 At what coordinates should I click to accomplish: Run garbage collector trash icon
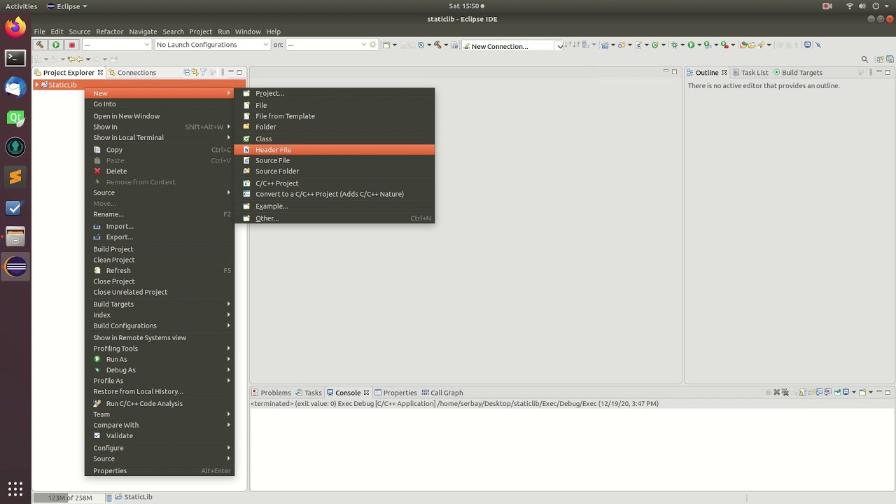point(109,498)
